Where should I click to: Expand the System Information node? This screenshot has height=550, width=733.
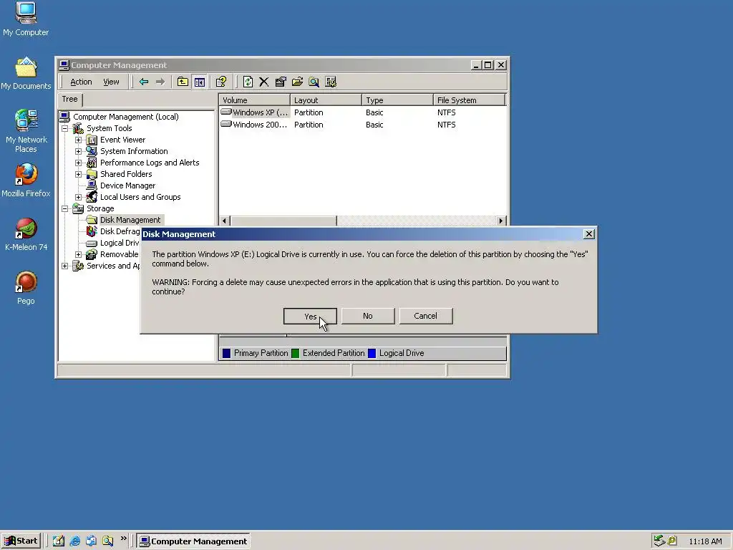point(79,151)
